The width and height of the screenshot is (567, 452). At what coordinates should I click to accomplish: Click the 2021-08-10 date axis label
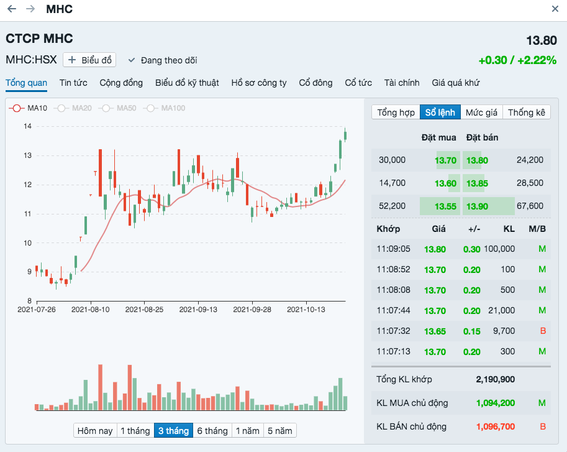pyautogui.click(x=91, y=310)
